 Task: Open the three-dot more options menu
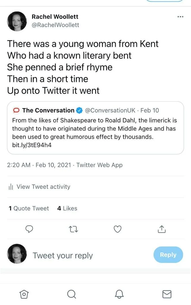coord(180,17)
